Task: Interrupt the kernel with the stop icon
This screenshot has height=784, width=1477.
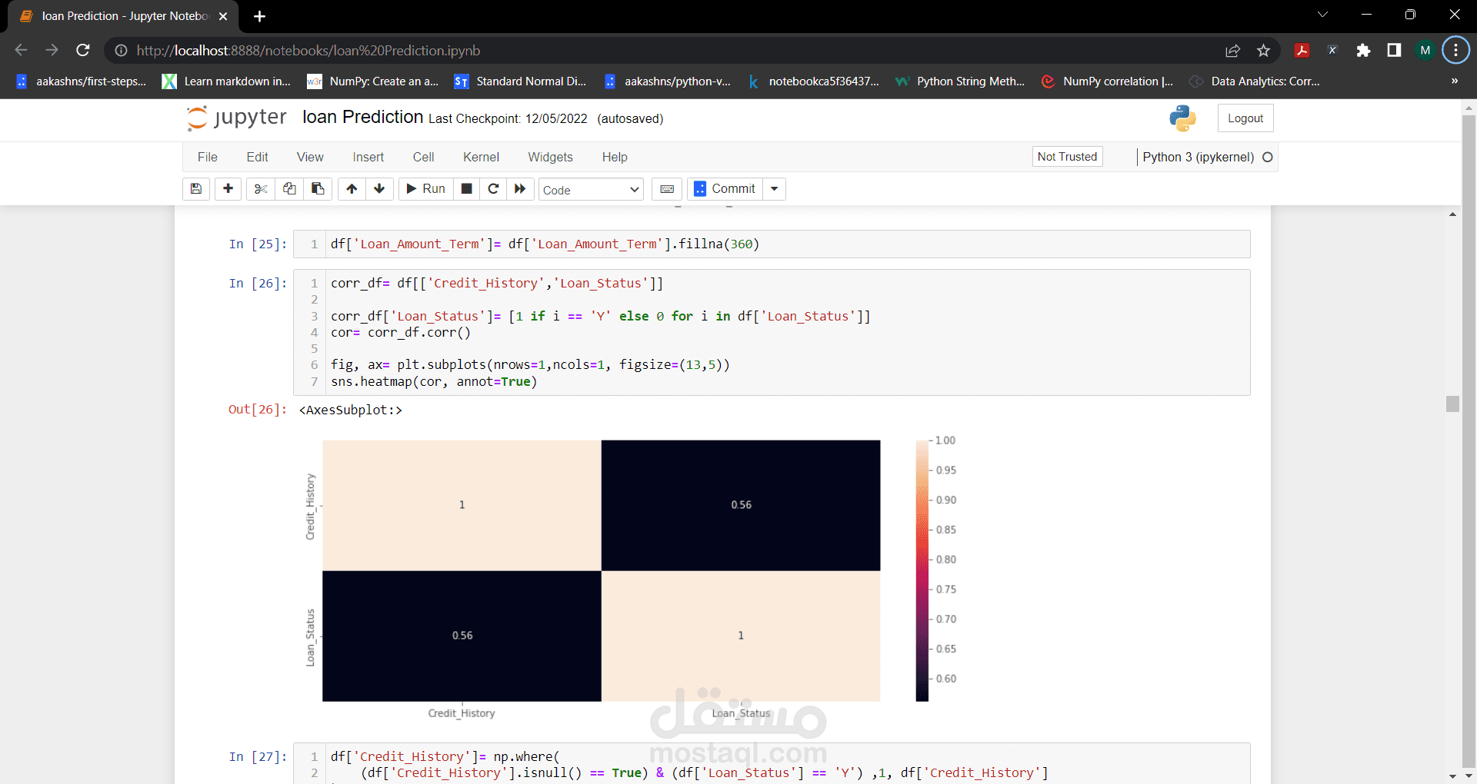Action: [x=466, y=189]
